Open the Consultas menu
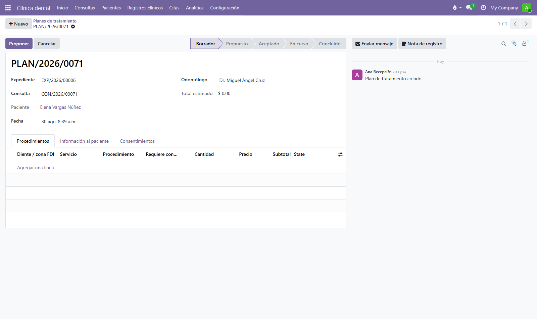The image size is (537, 319). (85, 8)
